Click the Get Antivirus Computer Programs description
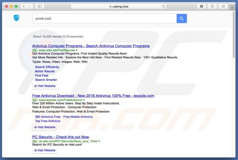The height and width of the screenshot is (160, 238). click(79, 54)
